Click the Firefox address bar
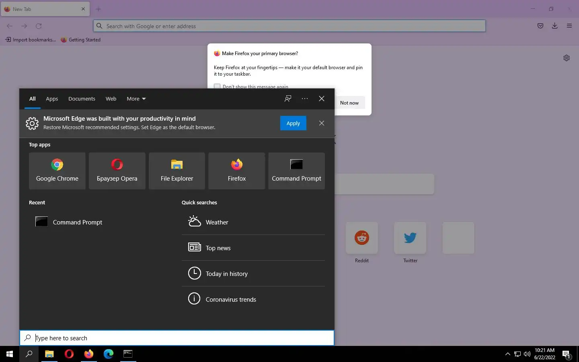Image resolution: width=579 pixels, height=362 pixels. pos(289,26)
